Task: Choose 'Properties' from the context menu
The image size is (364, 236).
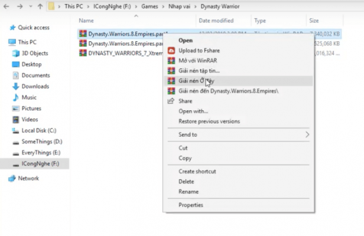Action: pyautogui.click(x=191, y=205)
